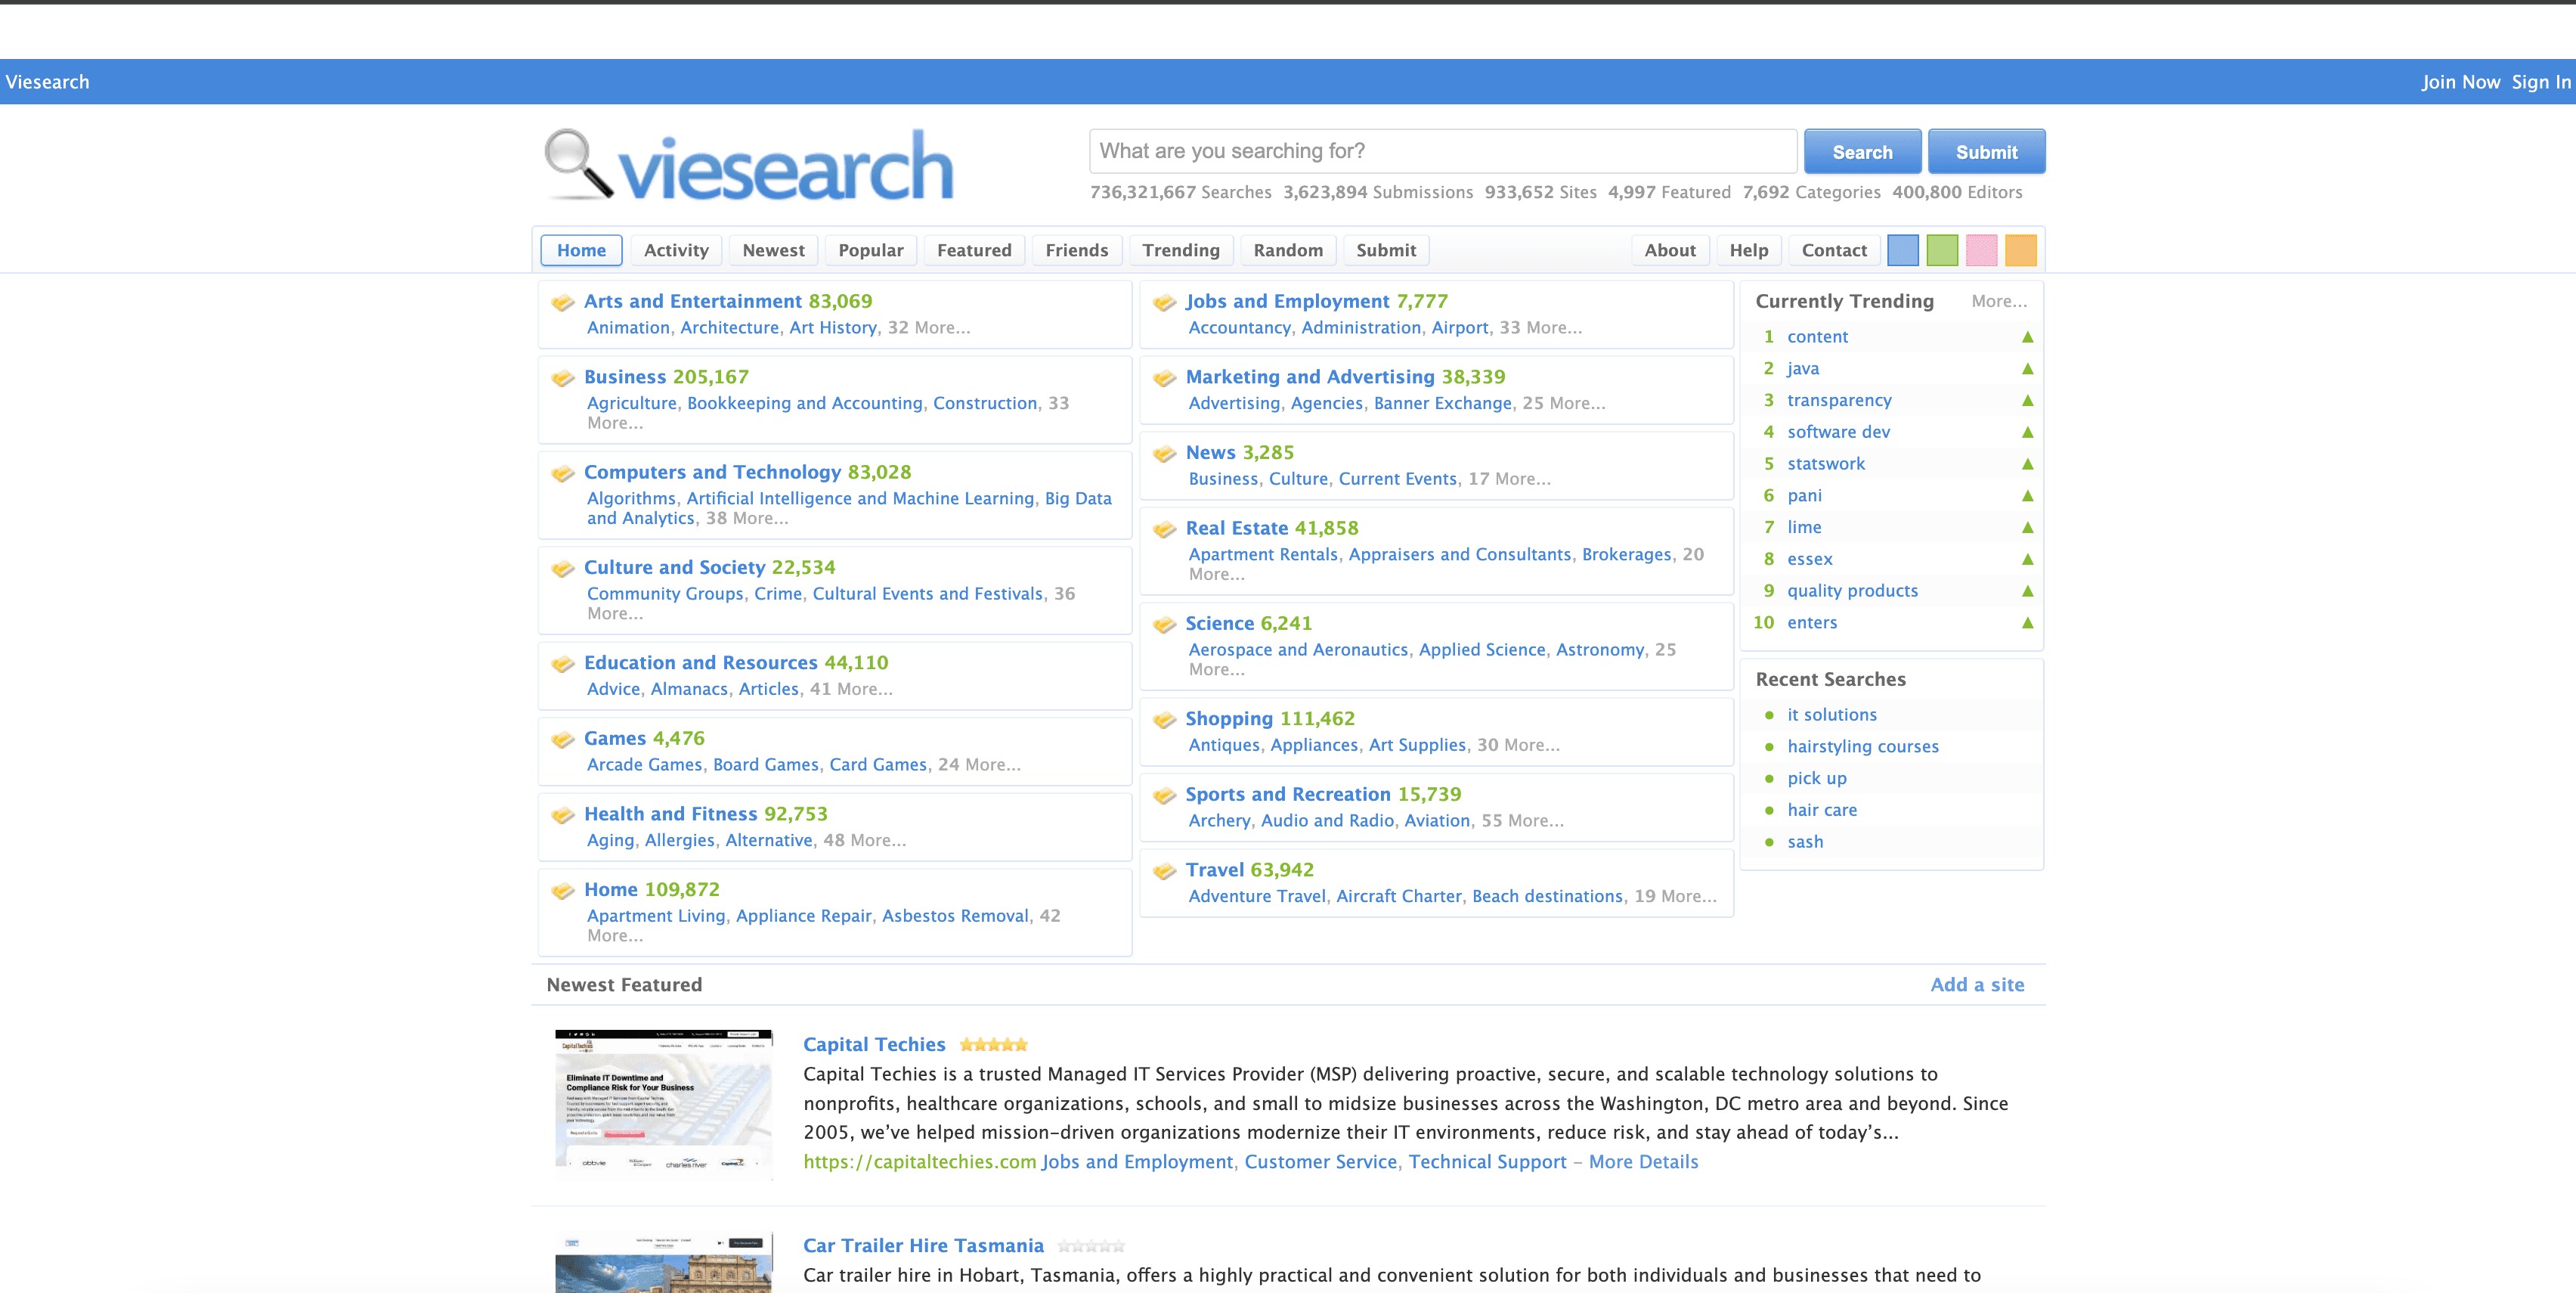Expand '32 More...' under Arts and Entertainment
2576x1293 pixels.
[x=928, y=328]
